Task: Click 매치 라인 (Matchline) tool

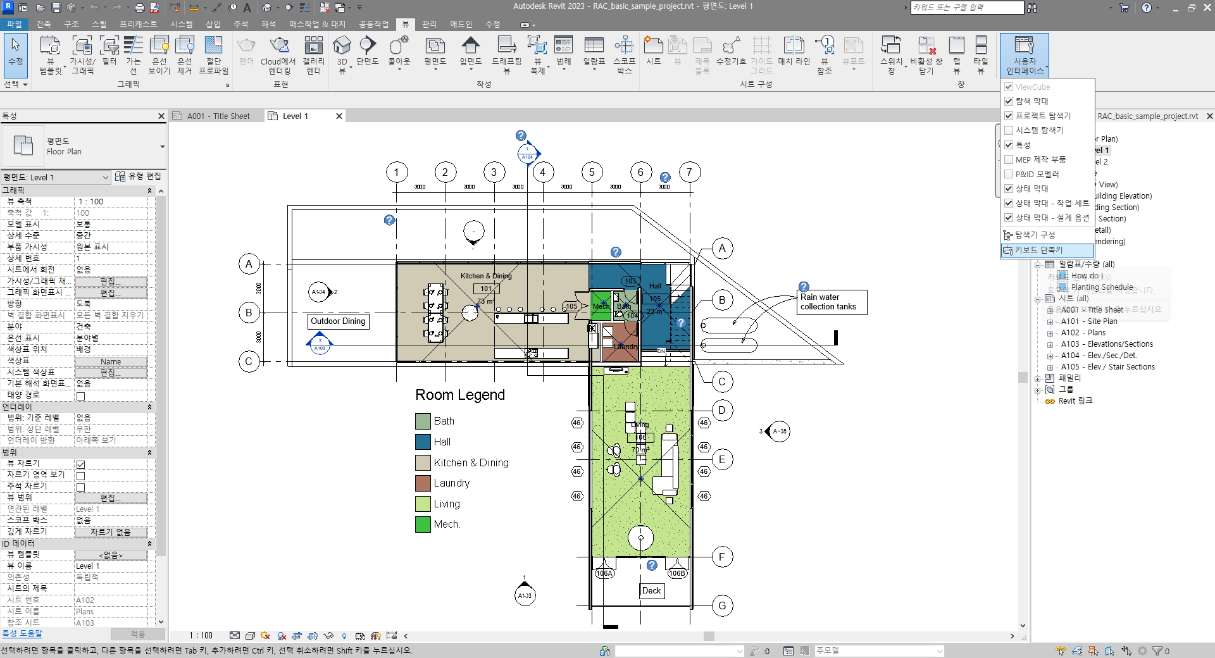Action: pos(794,51)
